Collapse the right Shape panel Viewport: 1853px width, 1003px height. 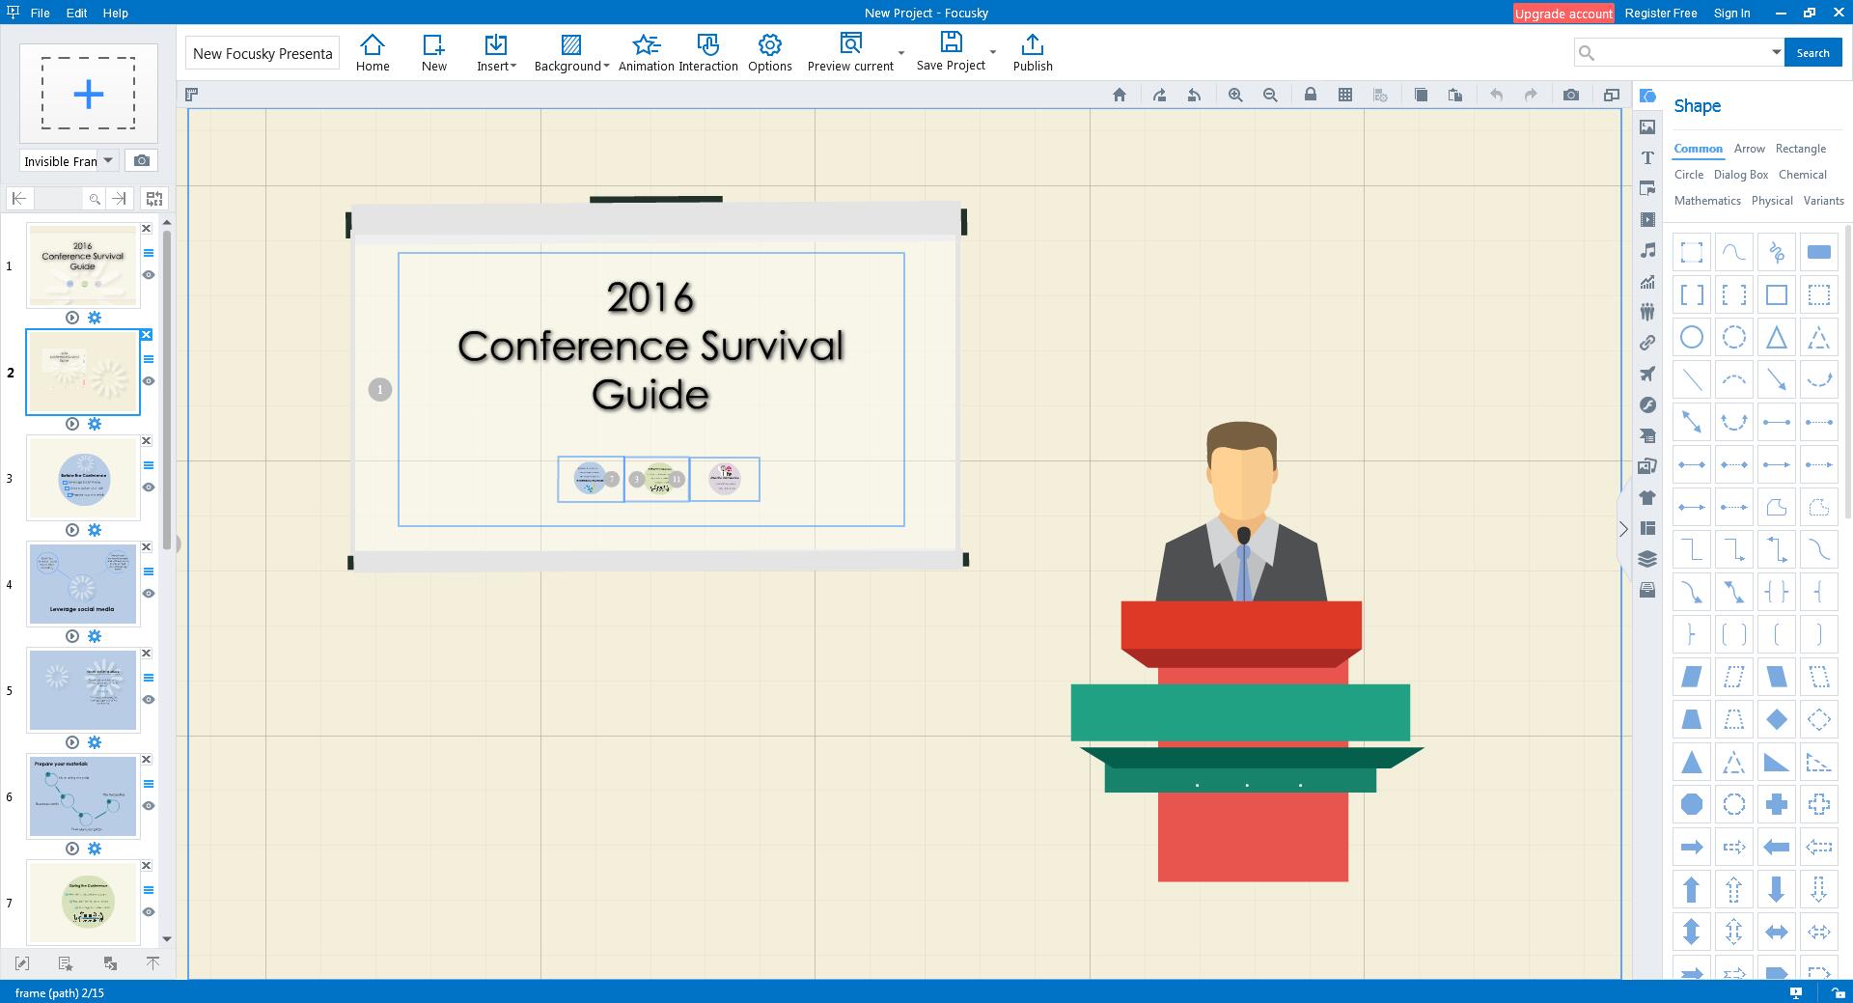click(x=1623, y=529)
